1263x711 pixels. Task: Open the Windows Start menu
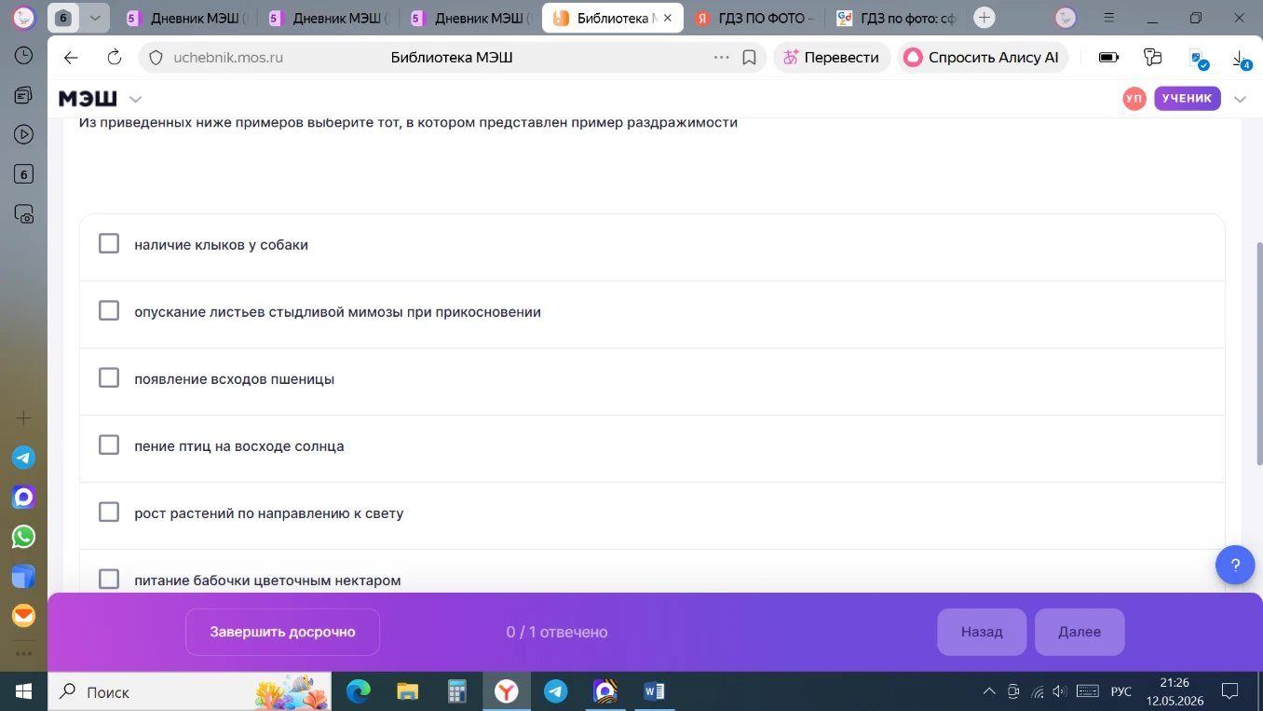click(23, 691)
